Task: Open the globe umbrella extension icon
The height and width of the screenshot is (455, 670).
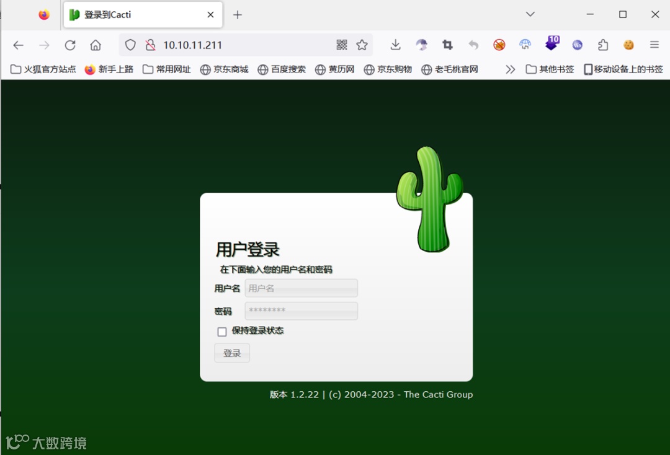Action: click(x=525, y=45)
